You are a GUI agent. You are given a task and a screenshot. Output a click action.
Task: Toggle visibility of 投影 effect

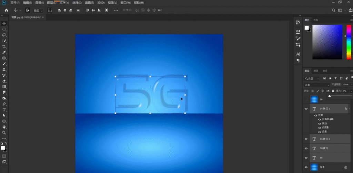pyautogui.click(x=320, y=132)
